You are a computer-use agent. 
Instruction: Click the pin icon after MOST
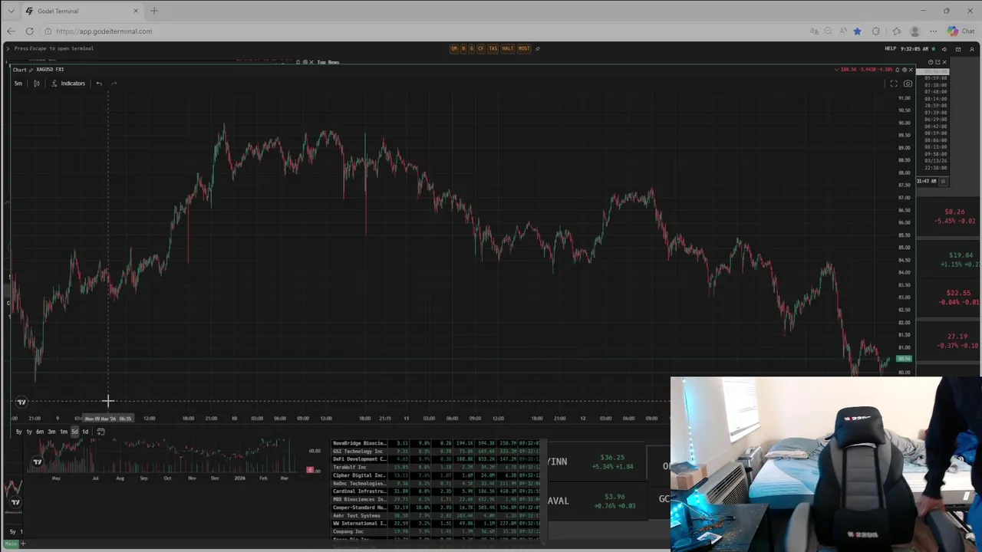[537, 48]
